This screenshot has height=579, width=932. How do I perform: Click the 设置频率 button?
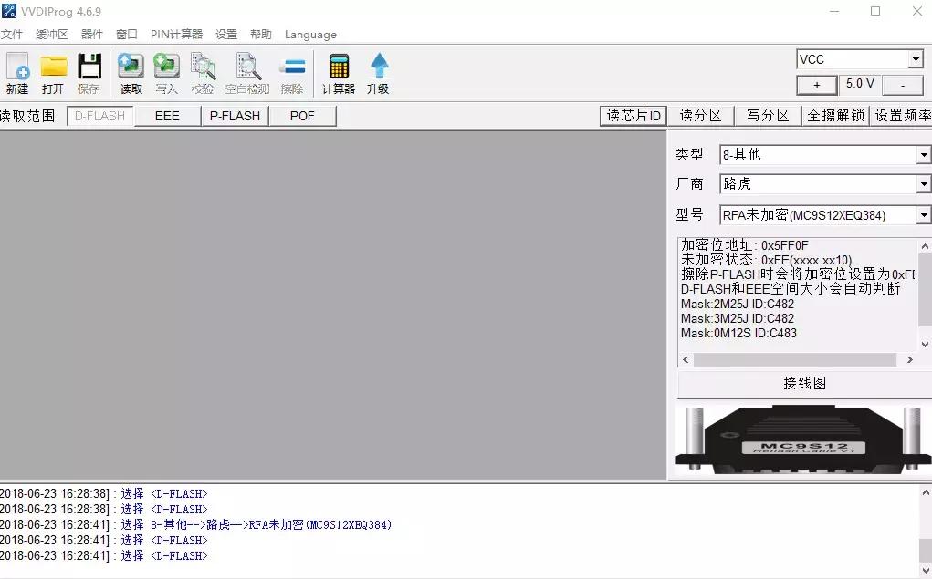pos(902,115)
